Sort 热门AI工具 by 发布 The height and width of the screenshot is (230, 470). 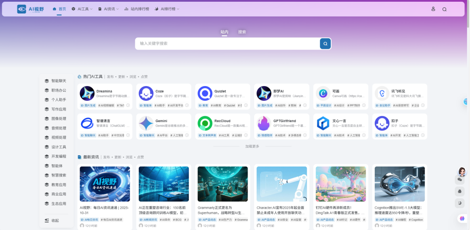[110, 77]
